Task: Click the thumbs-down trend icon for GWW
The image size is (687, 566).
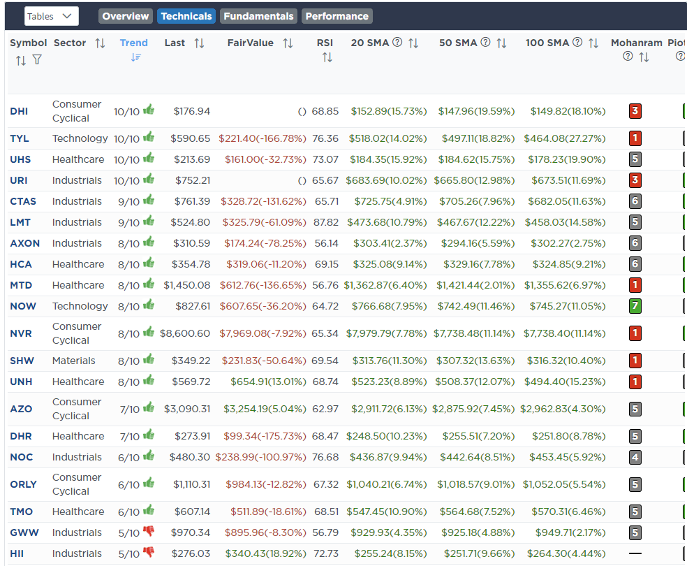Action: (x=149, y=532)
